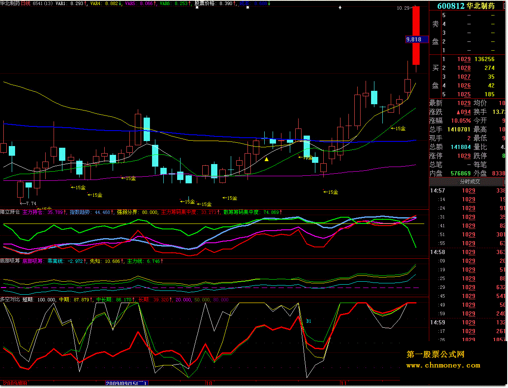The width and height of the screenshot is (508, 388).
Task: Click buy level 4 price 1026
Action: click(464, 85)
